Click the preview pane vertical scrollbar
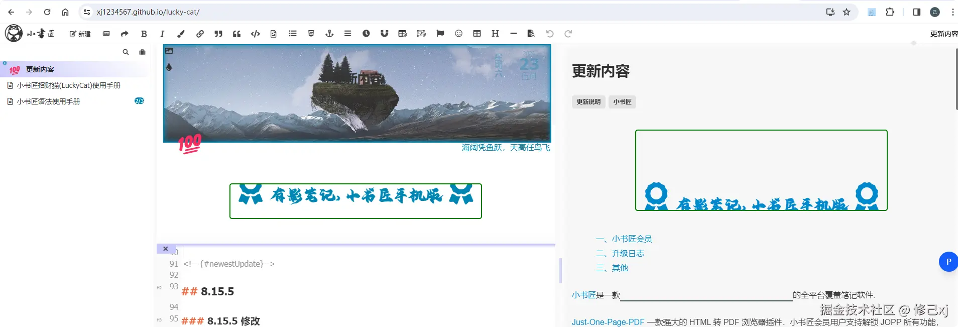Screen dimensions: 958x327 coord(956,79)
